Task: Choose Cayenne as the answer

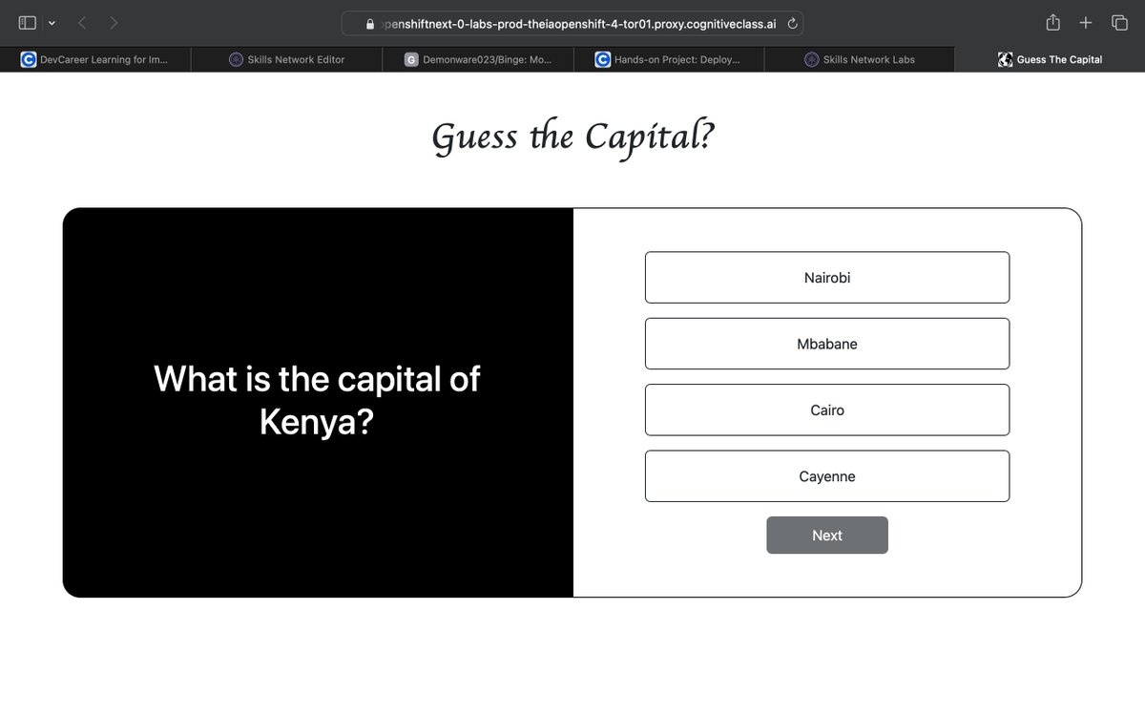Action: [x=827, y=476]
